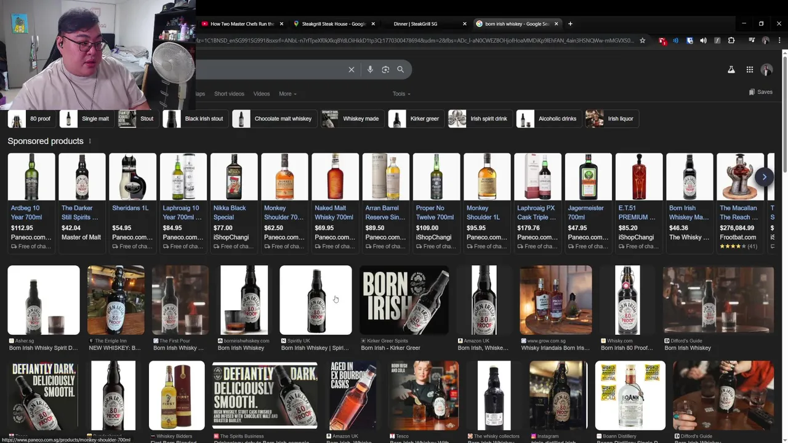
Task: Open Sheridans 1L product listing
Action: coord(132,202)
